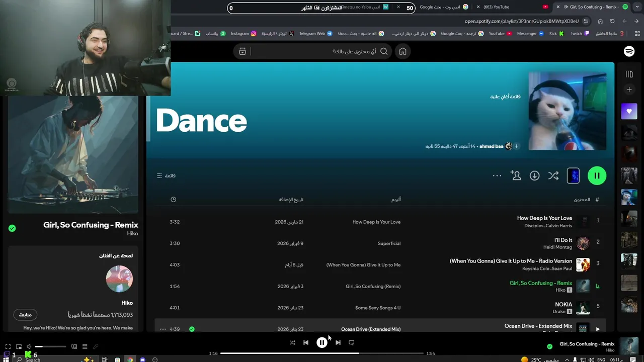Click browser forward arrow
This screenshot has height=362, width=644.
coord(624,21)
